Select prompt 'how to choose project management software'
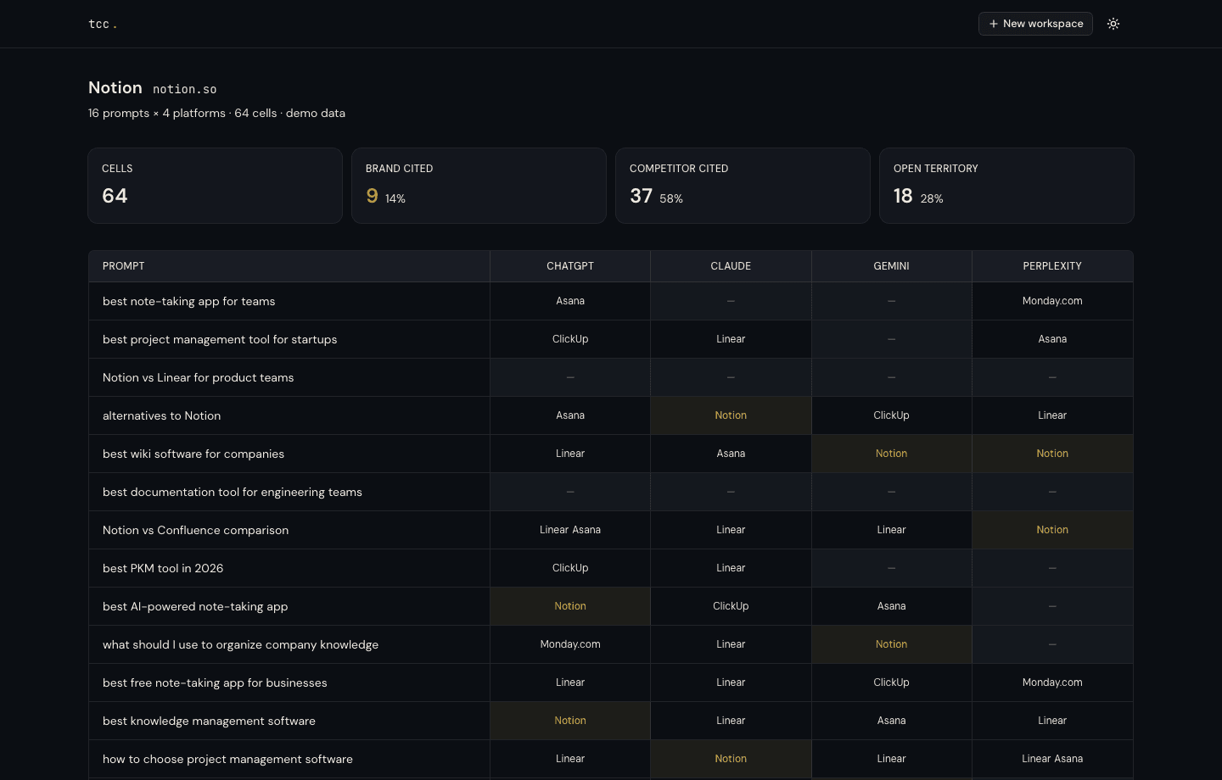Viewport: 1222px width, 780px height. tap(289, 759)
